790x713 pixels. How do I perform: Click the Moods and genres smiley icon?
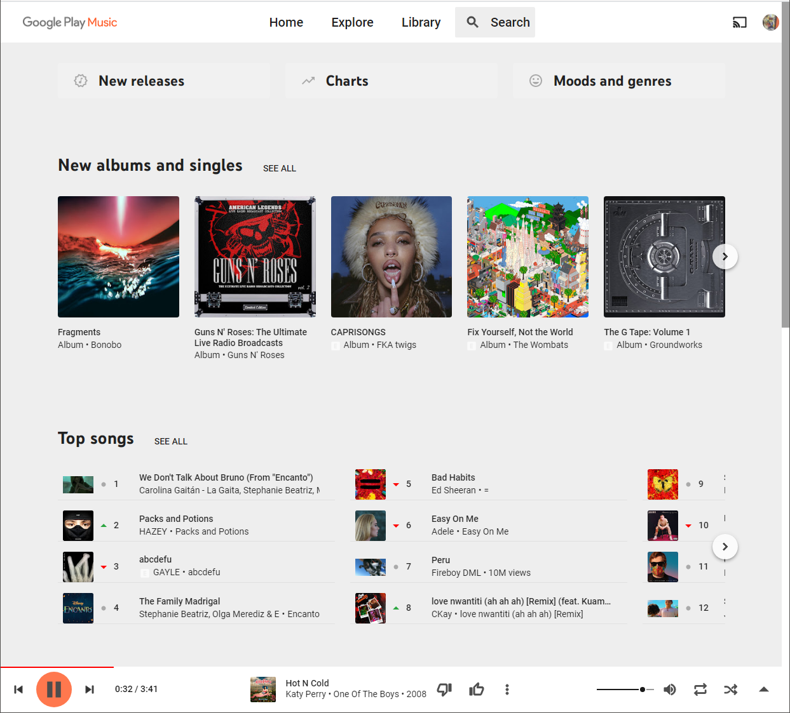pos(536,81)
